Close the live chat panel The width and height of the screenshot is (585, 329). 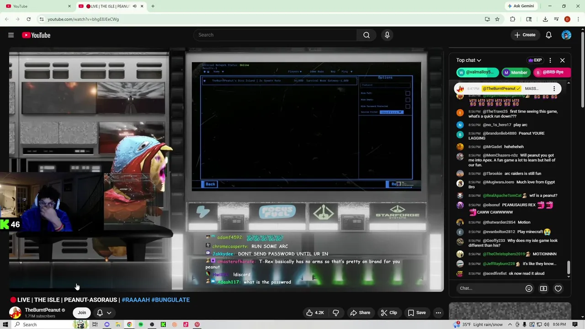click(x=563, y=60)
